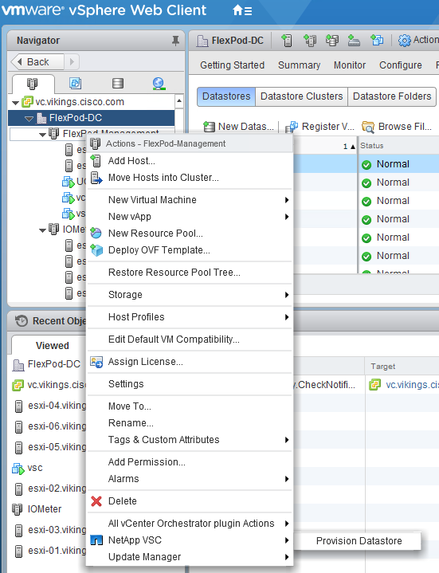This screenshot has height=573, width=439.
Task: Open All vCenter Orchestrator plugin Actions
Action: point(190,524)
